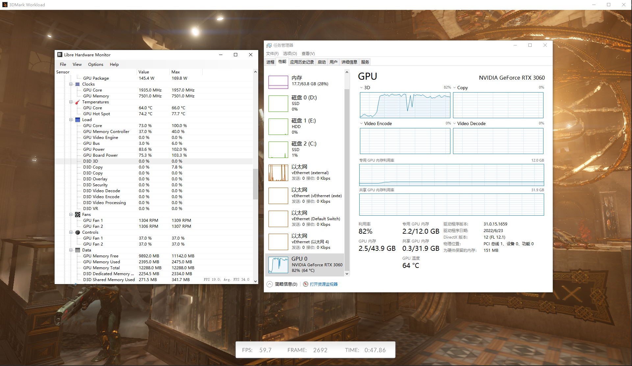
Task: Open the Help menu in Libre Hardware Monitor
Action: pyautogui.click(x=114, y=65)
